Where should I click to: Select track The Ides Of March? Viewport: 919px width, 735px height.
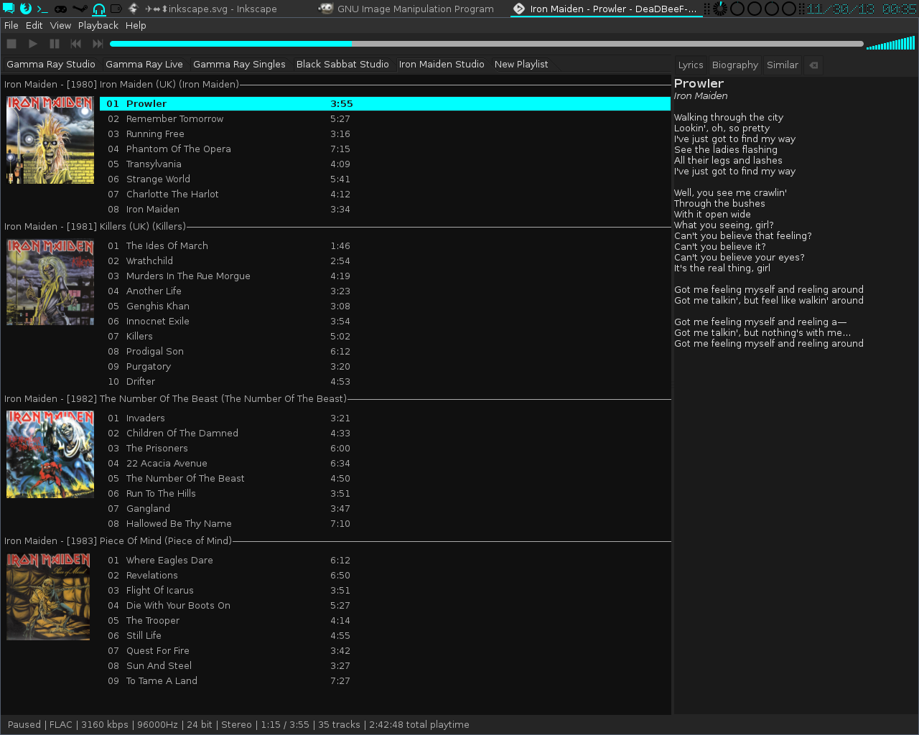385,245
